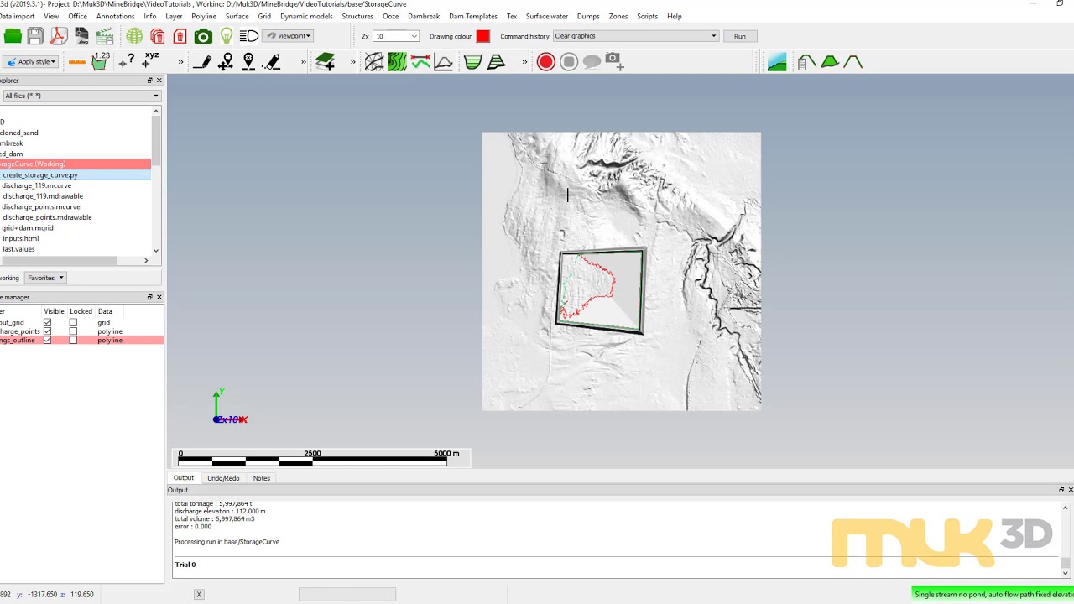Viewport: 1074px width, 604px height.
Task: Open the Dambreak menu
Action: pos(424,16)
